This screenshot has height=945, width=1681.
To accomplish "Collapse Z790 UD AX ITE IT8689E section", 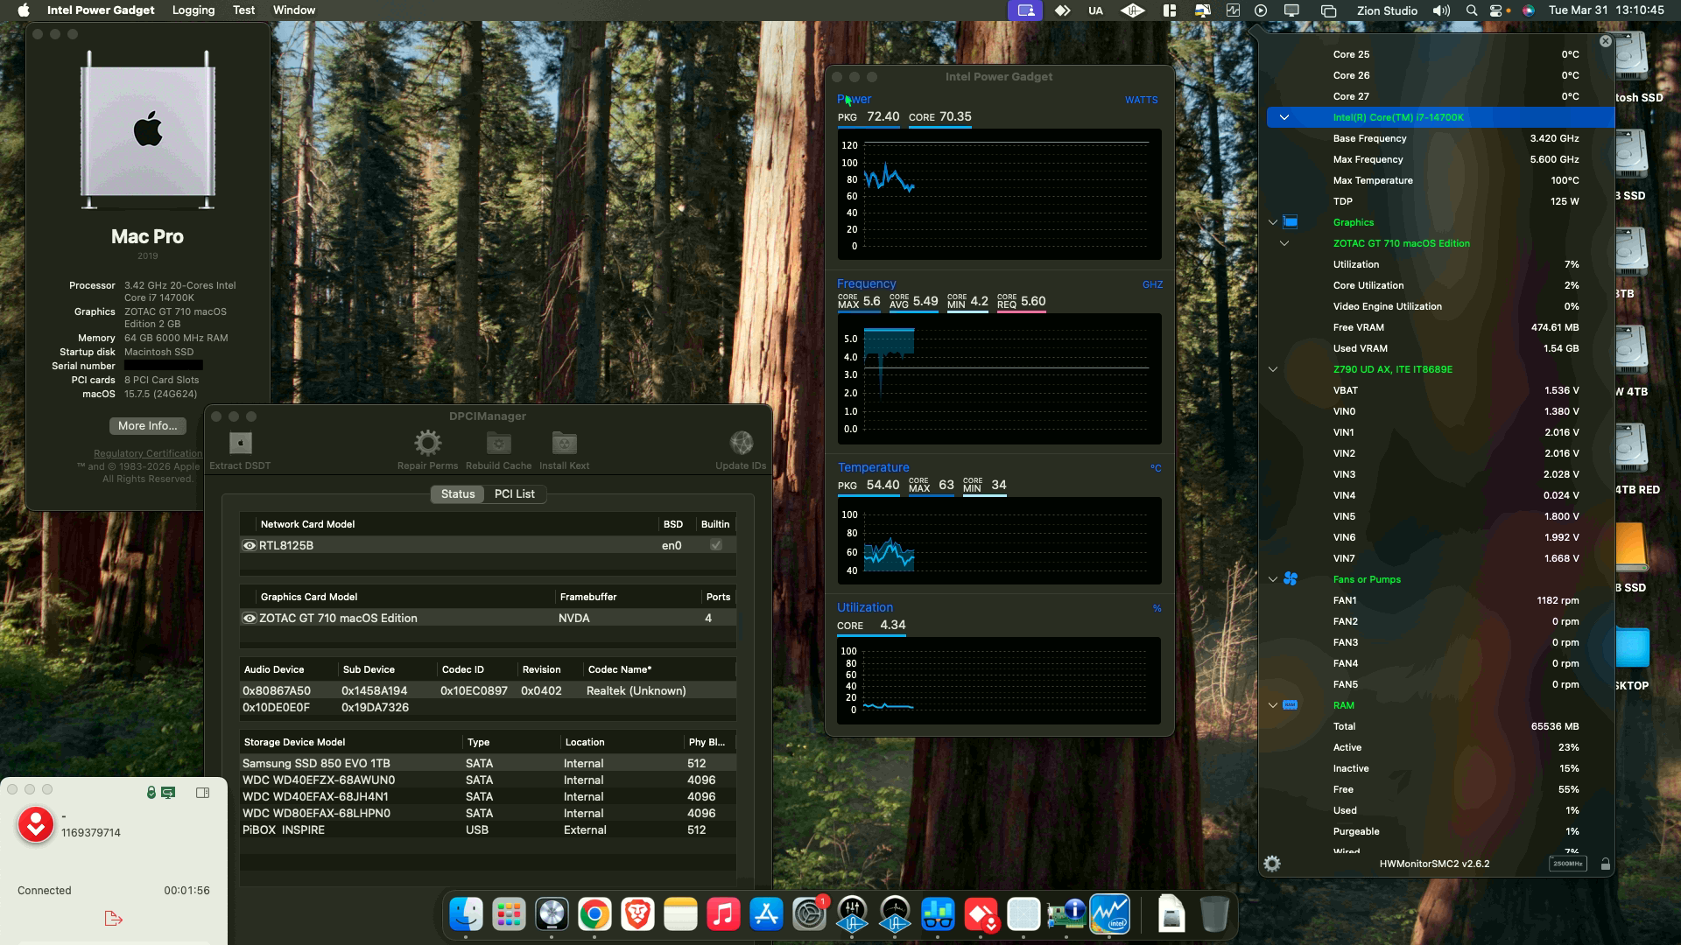I will [x=1273, y=369].
